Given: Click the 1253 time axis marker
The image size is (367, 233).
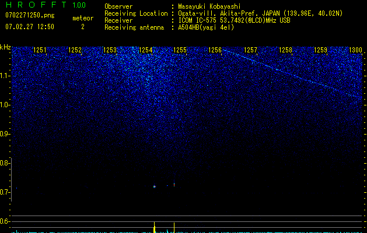Looking at the screenshot, I should [110, 50].
